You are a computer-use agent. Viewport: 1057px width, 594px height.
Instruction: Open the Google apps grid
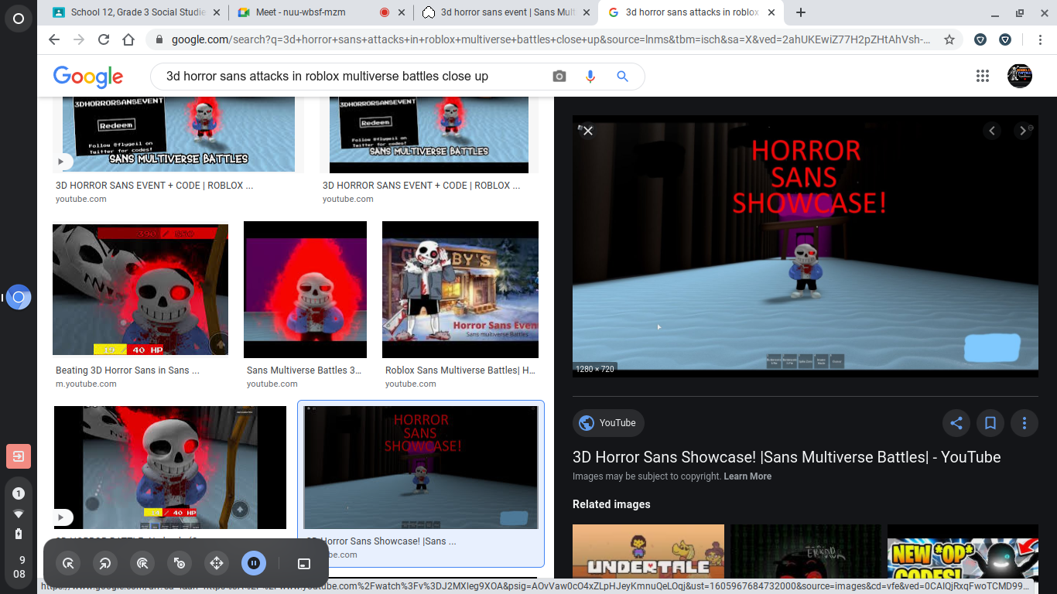(x=983, y=76)
